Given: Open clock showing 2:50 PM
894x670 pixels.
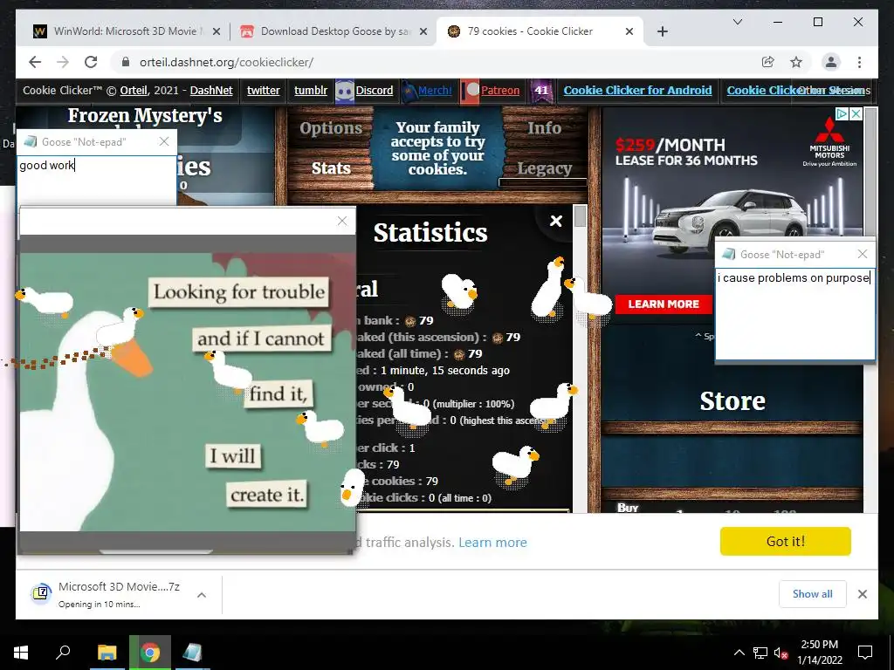Looking at the screenshot, I should pyautogui.click(x=819, y=653).
